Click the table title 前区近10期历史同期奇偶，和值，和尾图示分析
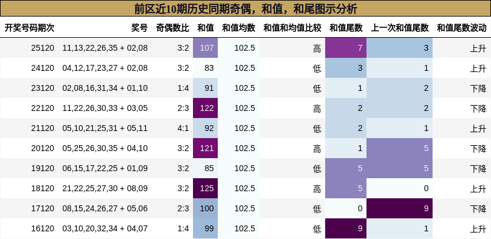The width and height of the screenshot is (491, 239). click(245, 8)
